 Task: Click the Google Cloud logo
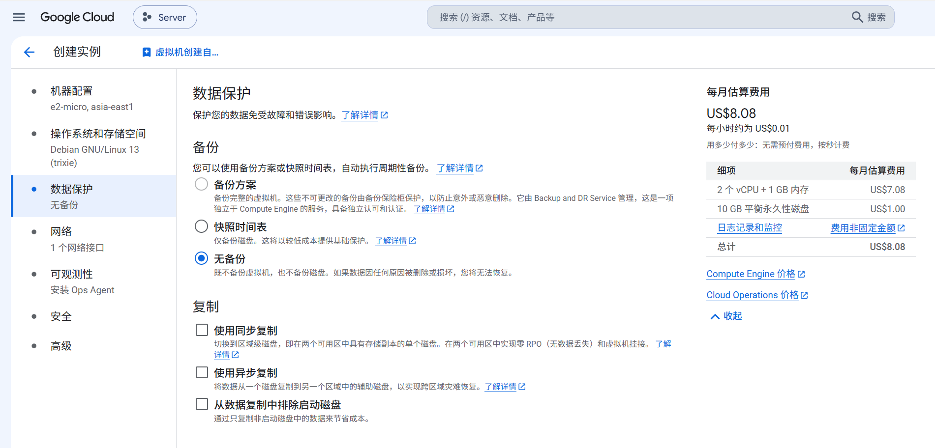click(77, 17)
